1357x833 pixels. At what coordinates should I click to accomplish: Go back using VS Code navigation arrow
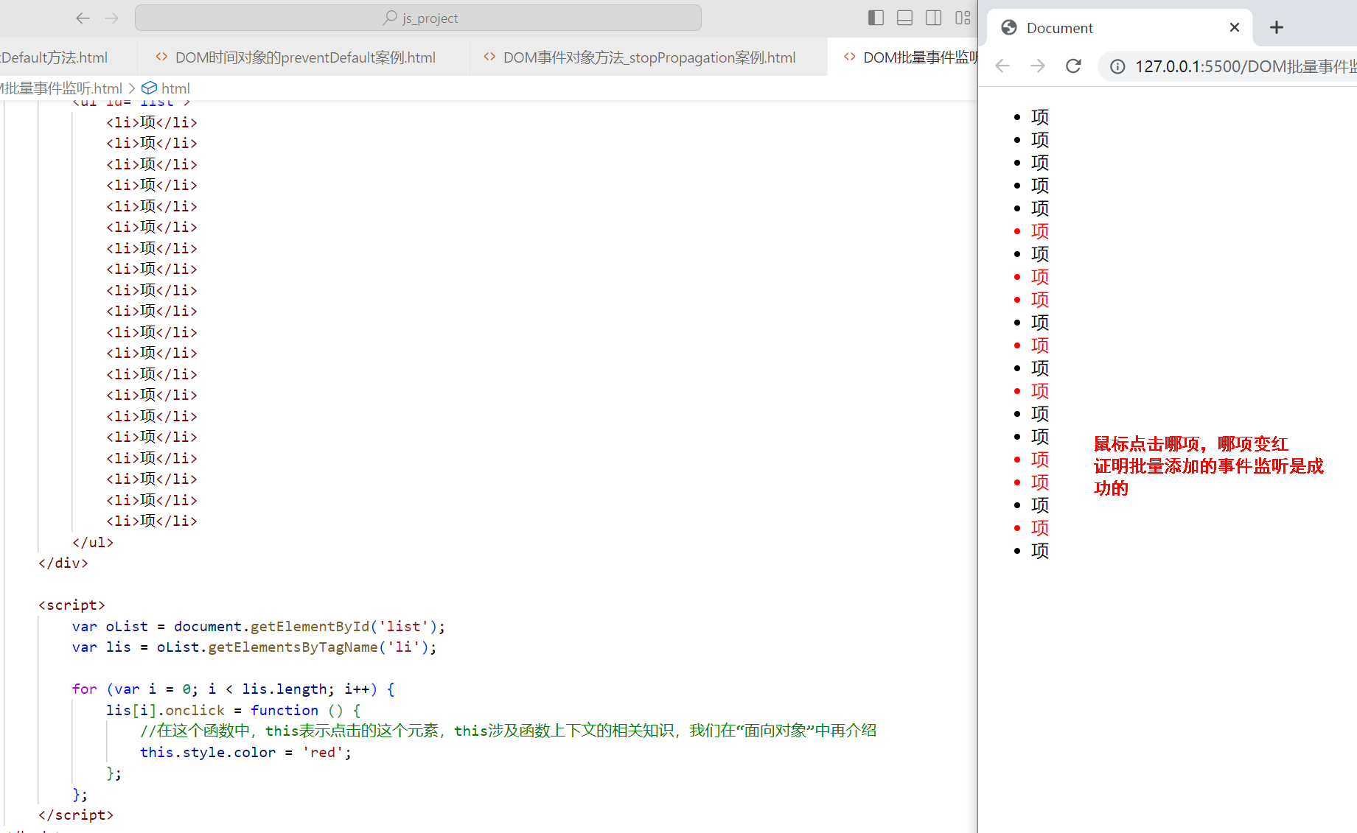(83, 18)
